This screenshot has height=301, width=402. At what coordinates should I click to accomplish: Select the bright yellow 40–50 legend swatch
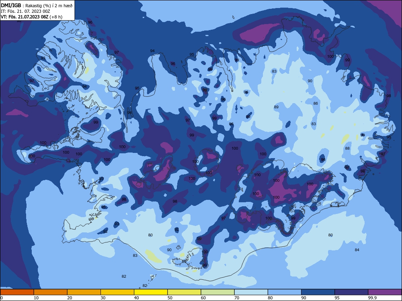(151, 292)
